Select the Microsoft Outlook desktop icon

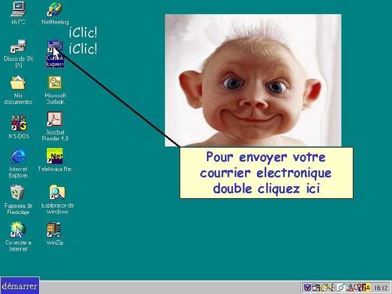[55, 83]
